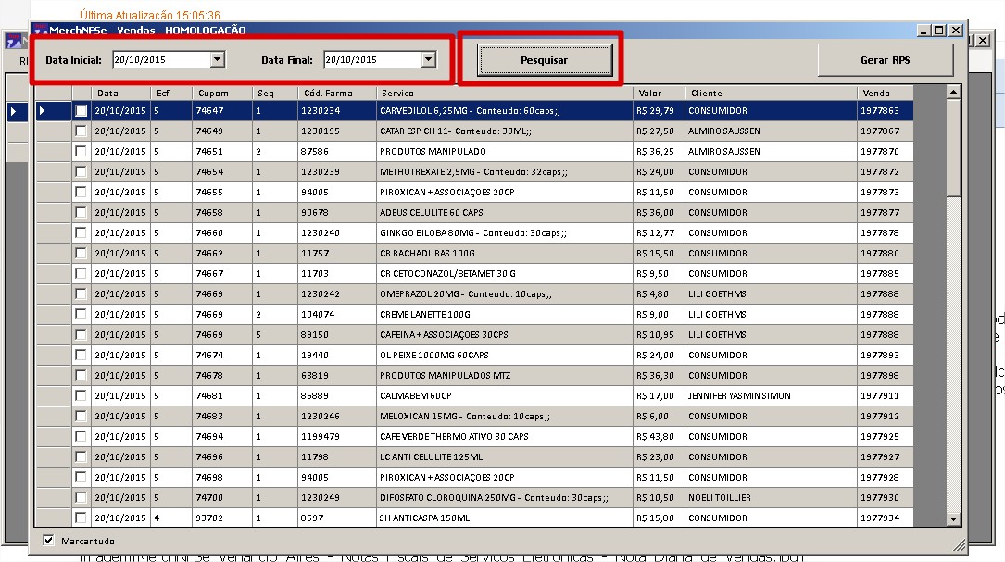The image size is (1005, 562).
Task: Click inside the Data Inicial date field
Action: 159,60
